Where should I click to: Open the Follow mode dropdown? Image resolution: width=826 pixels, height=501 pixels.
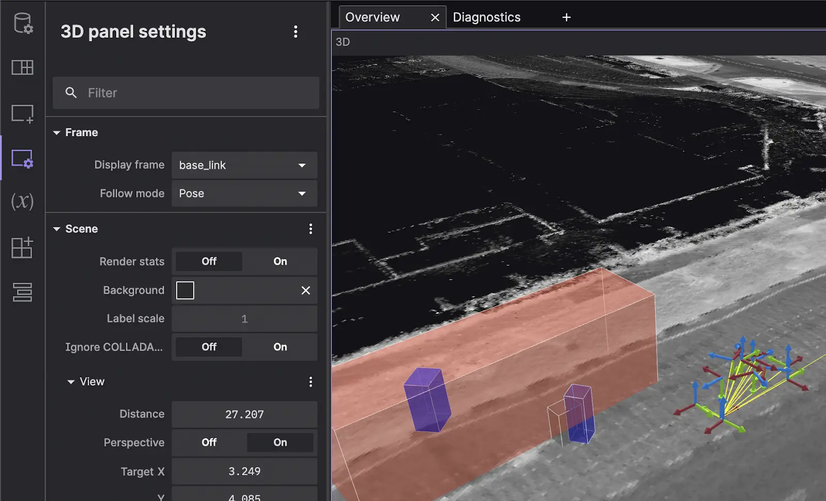(x=244, y=194)
